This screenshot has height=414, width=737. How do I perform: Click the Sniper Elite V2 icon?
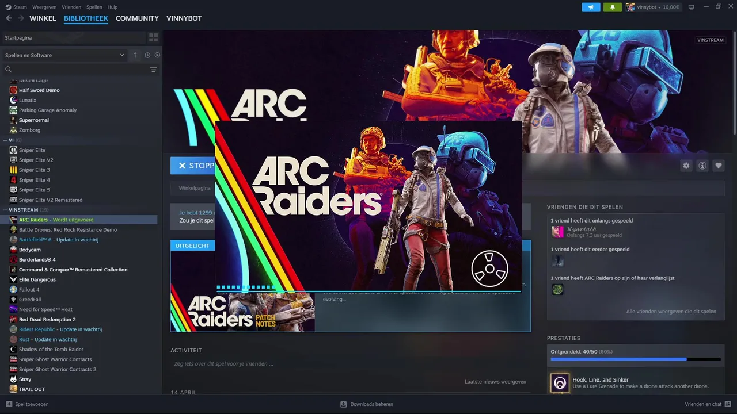pos(14,160)
